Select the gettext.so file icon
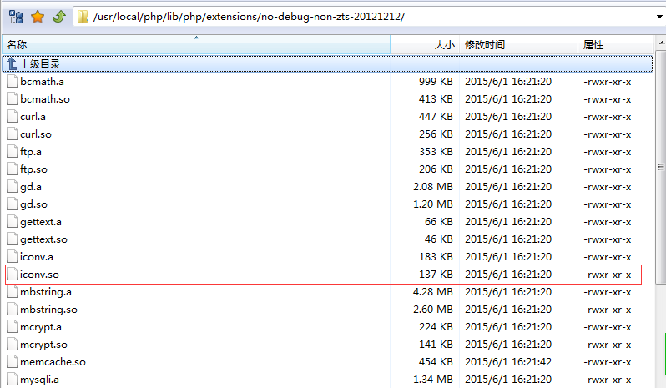Viewport: 666px width, 388px height. (12, 239)
